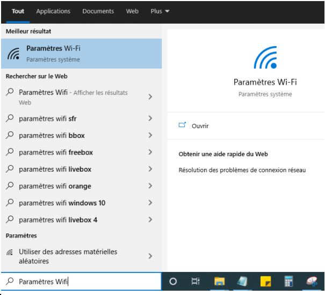Click the Wi-Fi icon in best result

(x=13, y=54)
